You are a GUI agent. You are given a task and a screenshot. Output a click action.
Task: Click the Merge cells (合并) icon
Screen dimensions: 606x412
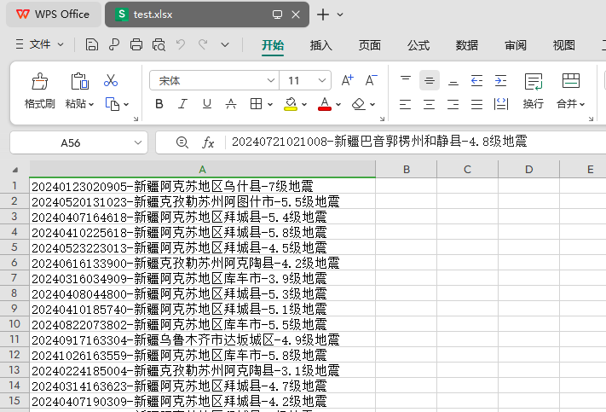pyautogui.click(x=570, y=81)
